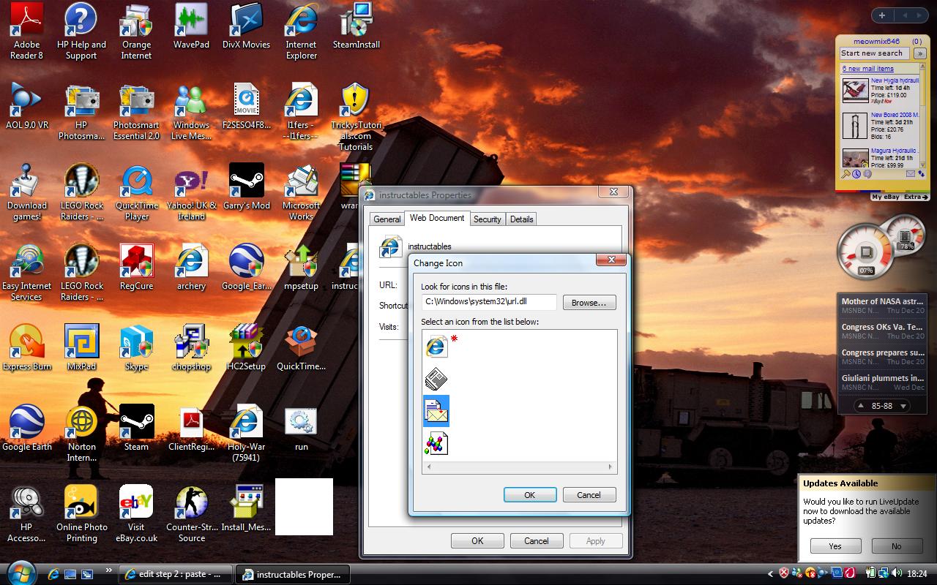
Task: Switch to the Security tab
Action: [x=487, y=219]
